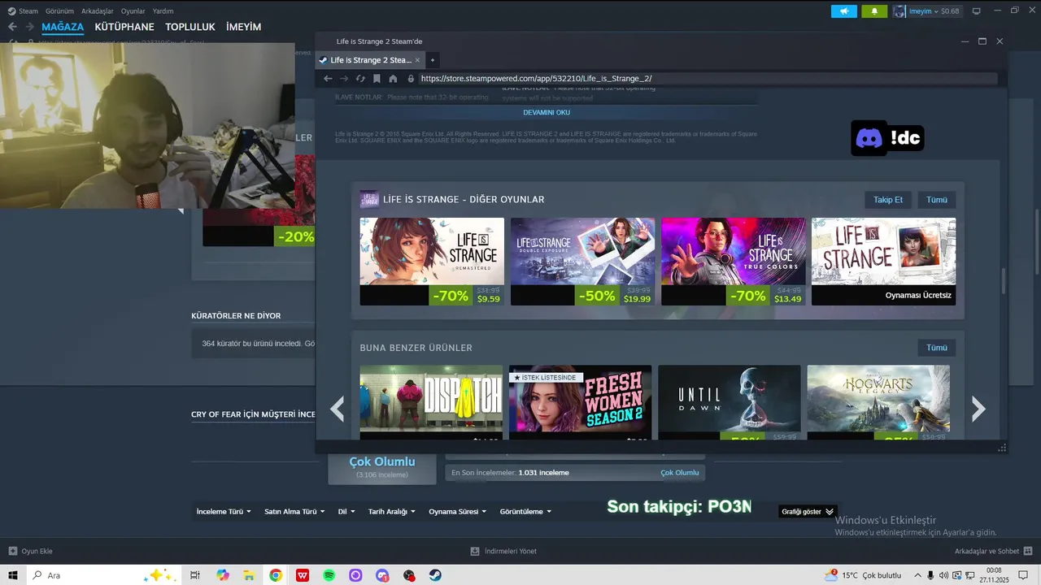Open the Life is Strange Remastered game card
This screenshot has height=585, width=1041.
coord(432,262)
